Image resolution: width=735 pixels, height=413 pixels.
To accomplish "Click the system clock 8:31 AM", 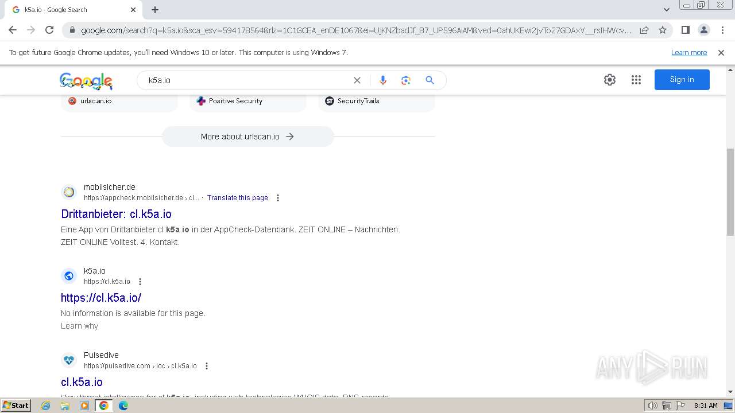I will pyautogui.click(x=706, y=406).
